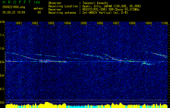The width and height of the screenshot is (170, 108).
Task: Click the meteor count value 60
Action: (39, 12)
